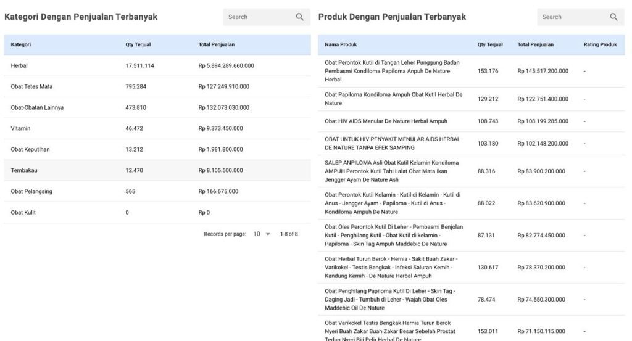Select the Obat-Obatan Lainnya category
Viewport: 632px width, 341px height.
pos(157,107)
